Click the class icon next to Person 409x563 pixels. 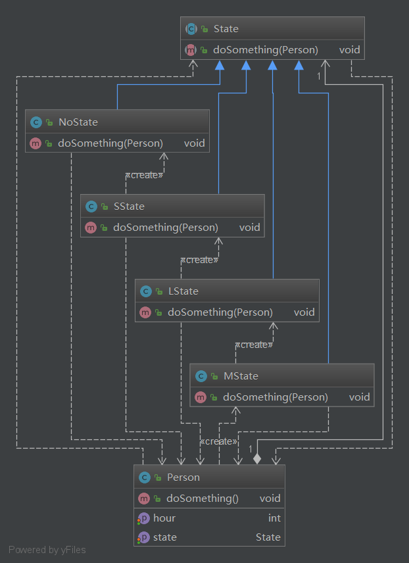[144, 477]
